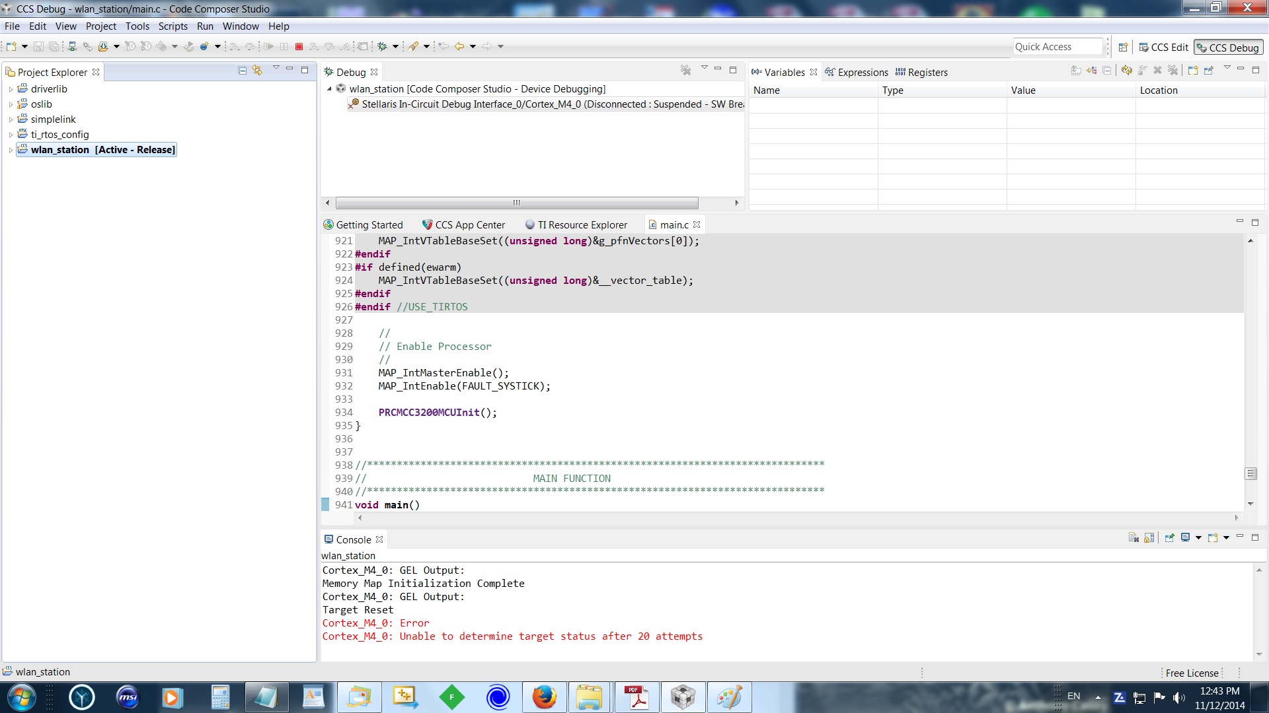Click the Quick Access search field

(1057, 47)
